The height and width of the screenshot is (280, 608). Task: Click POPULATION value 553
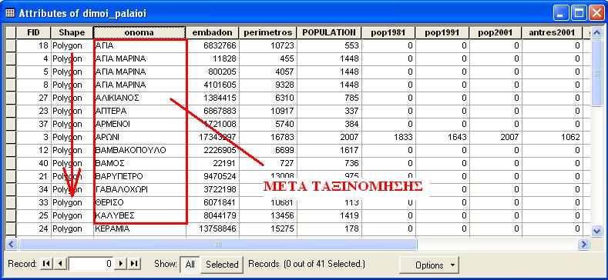(x=329, y=45)
